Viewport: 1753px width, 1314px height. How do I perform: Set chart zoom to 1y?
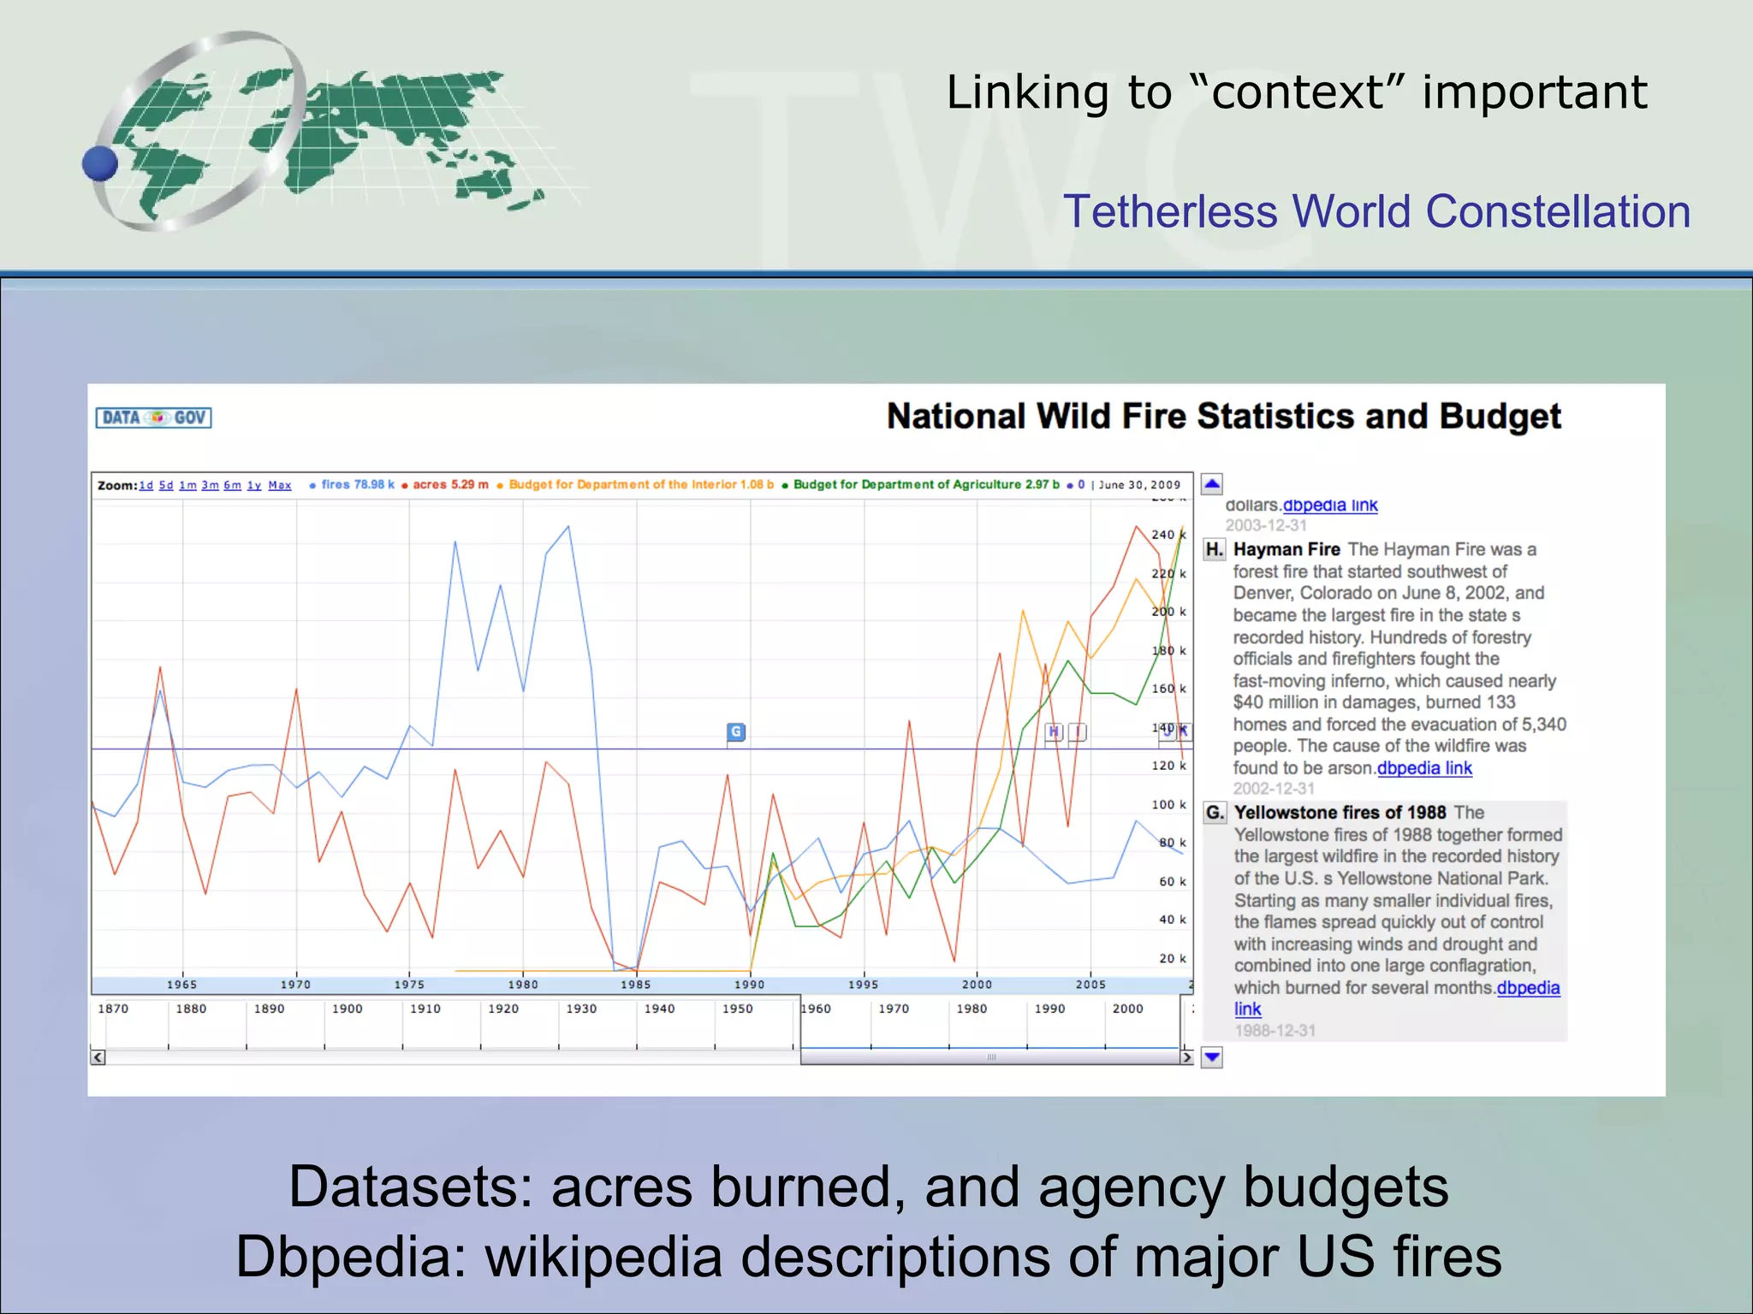pos(254,485)
